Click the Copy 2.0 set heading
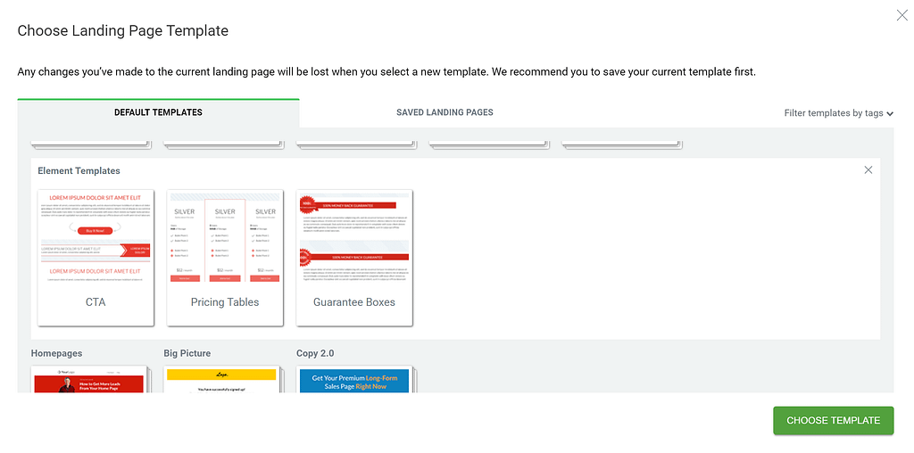 [x=315, y=354]
